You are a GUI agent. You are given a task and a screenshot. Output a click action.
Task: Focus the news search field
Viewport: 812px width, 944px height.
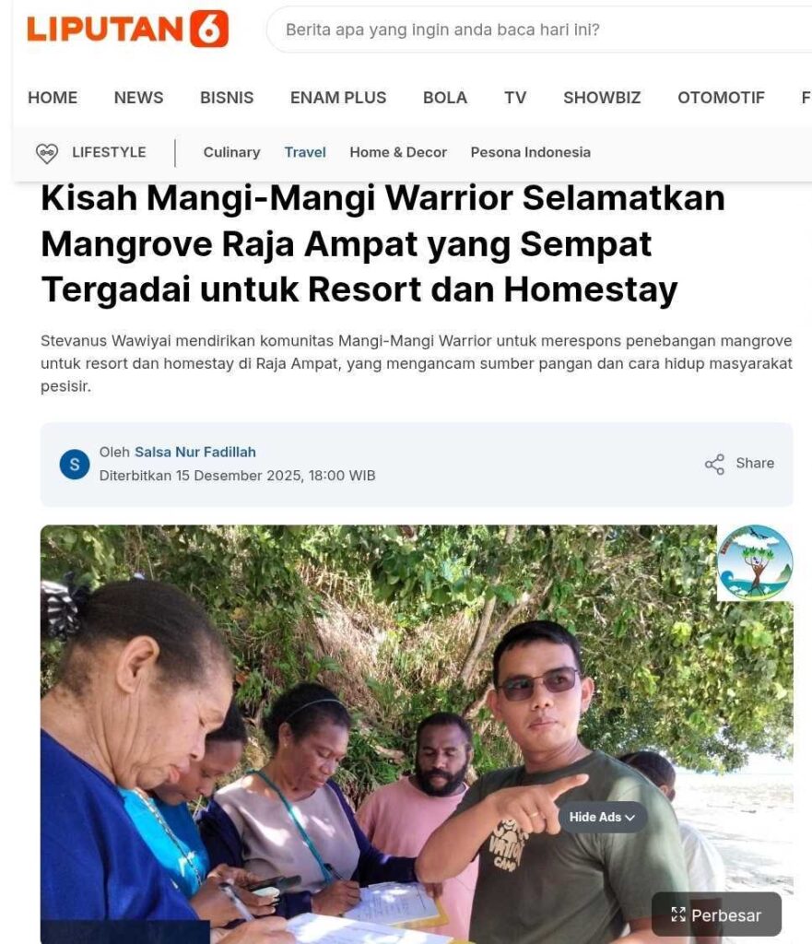click(539, 29)
